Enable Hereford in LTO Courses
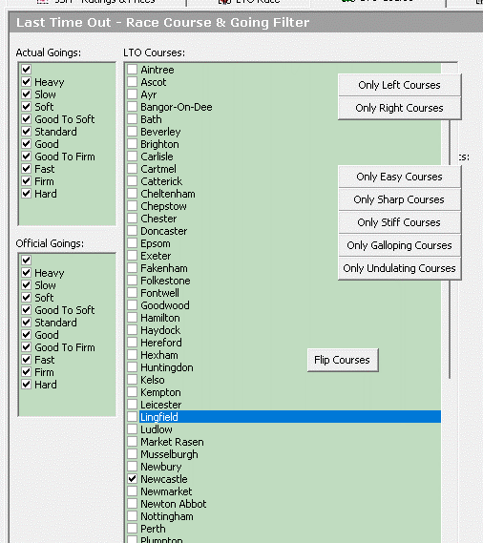Screen dimensions: 483x543 tap(132, 343)
